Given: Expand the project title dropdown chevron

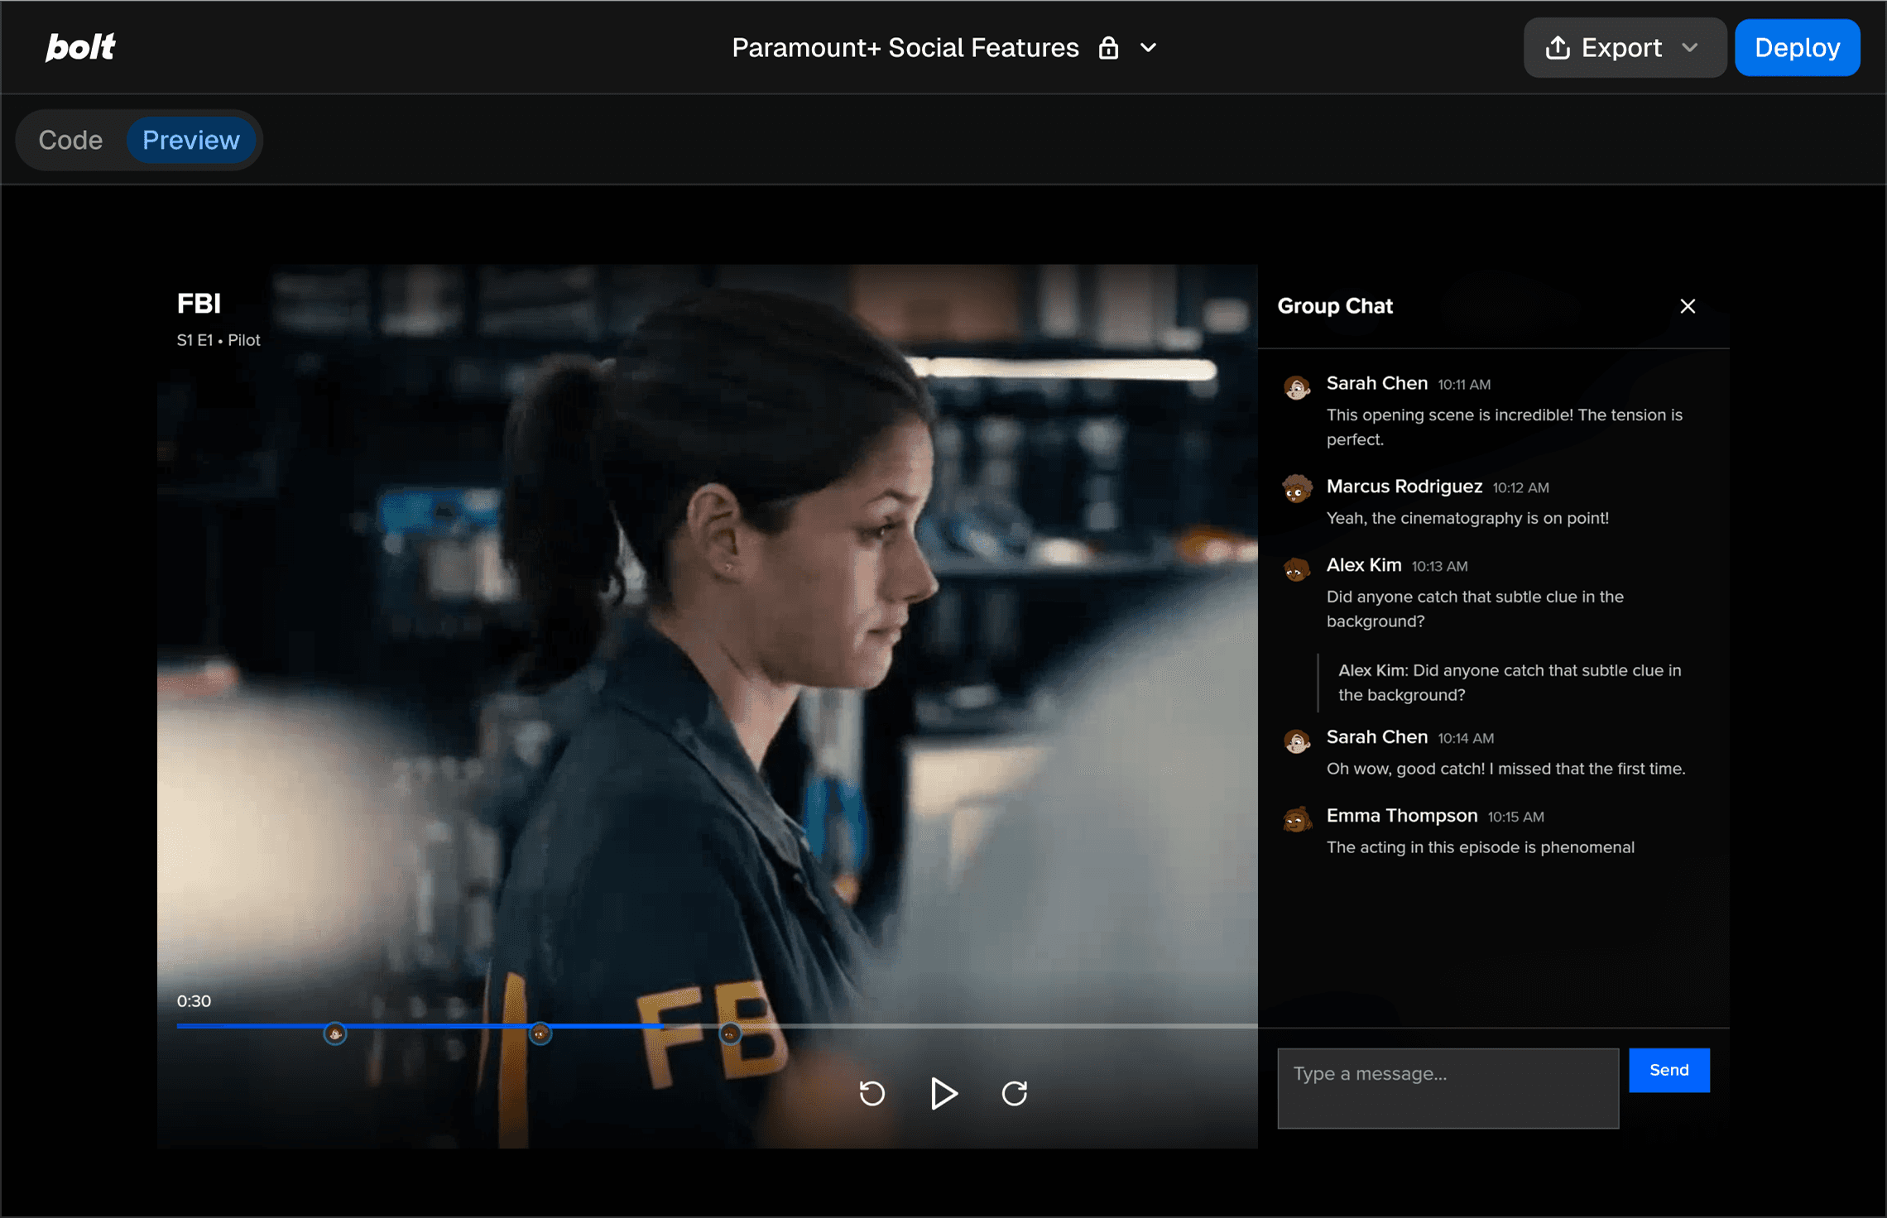Looking at the screenshot, I should click(1148, 48).
